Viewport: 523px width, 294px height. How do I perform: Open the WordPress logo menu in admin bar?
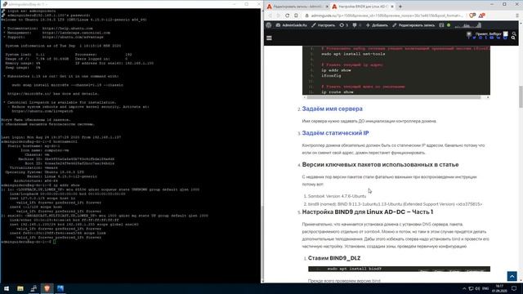click(269, 25)
